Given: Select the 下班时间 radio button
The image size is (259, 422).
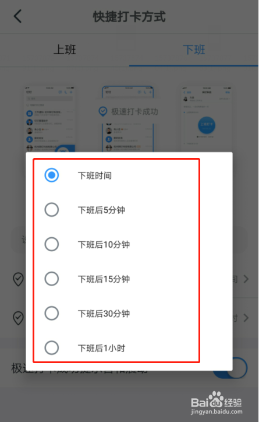Looking at the screenshot, I should tap(52, 175).
